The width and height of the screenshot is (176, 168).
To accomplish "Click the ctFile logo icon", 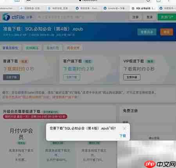I will [x=6, y=17].
